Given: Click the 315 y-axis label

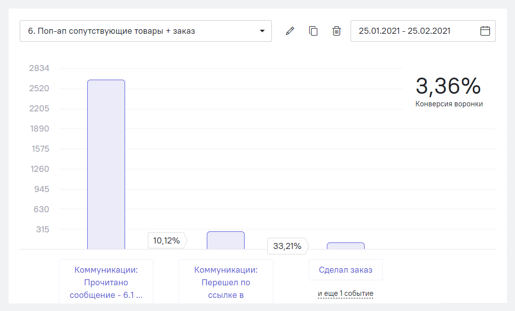Looking at the screenshot, I should (x=42, y=229).
